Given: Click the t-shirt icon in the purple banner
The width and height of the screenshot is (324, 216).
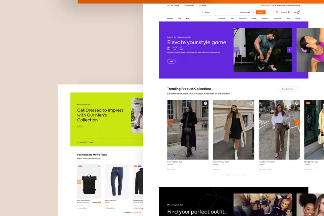Looking at the screenshot, I should pyautogui.click(x=175, y=48).
